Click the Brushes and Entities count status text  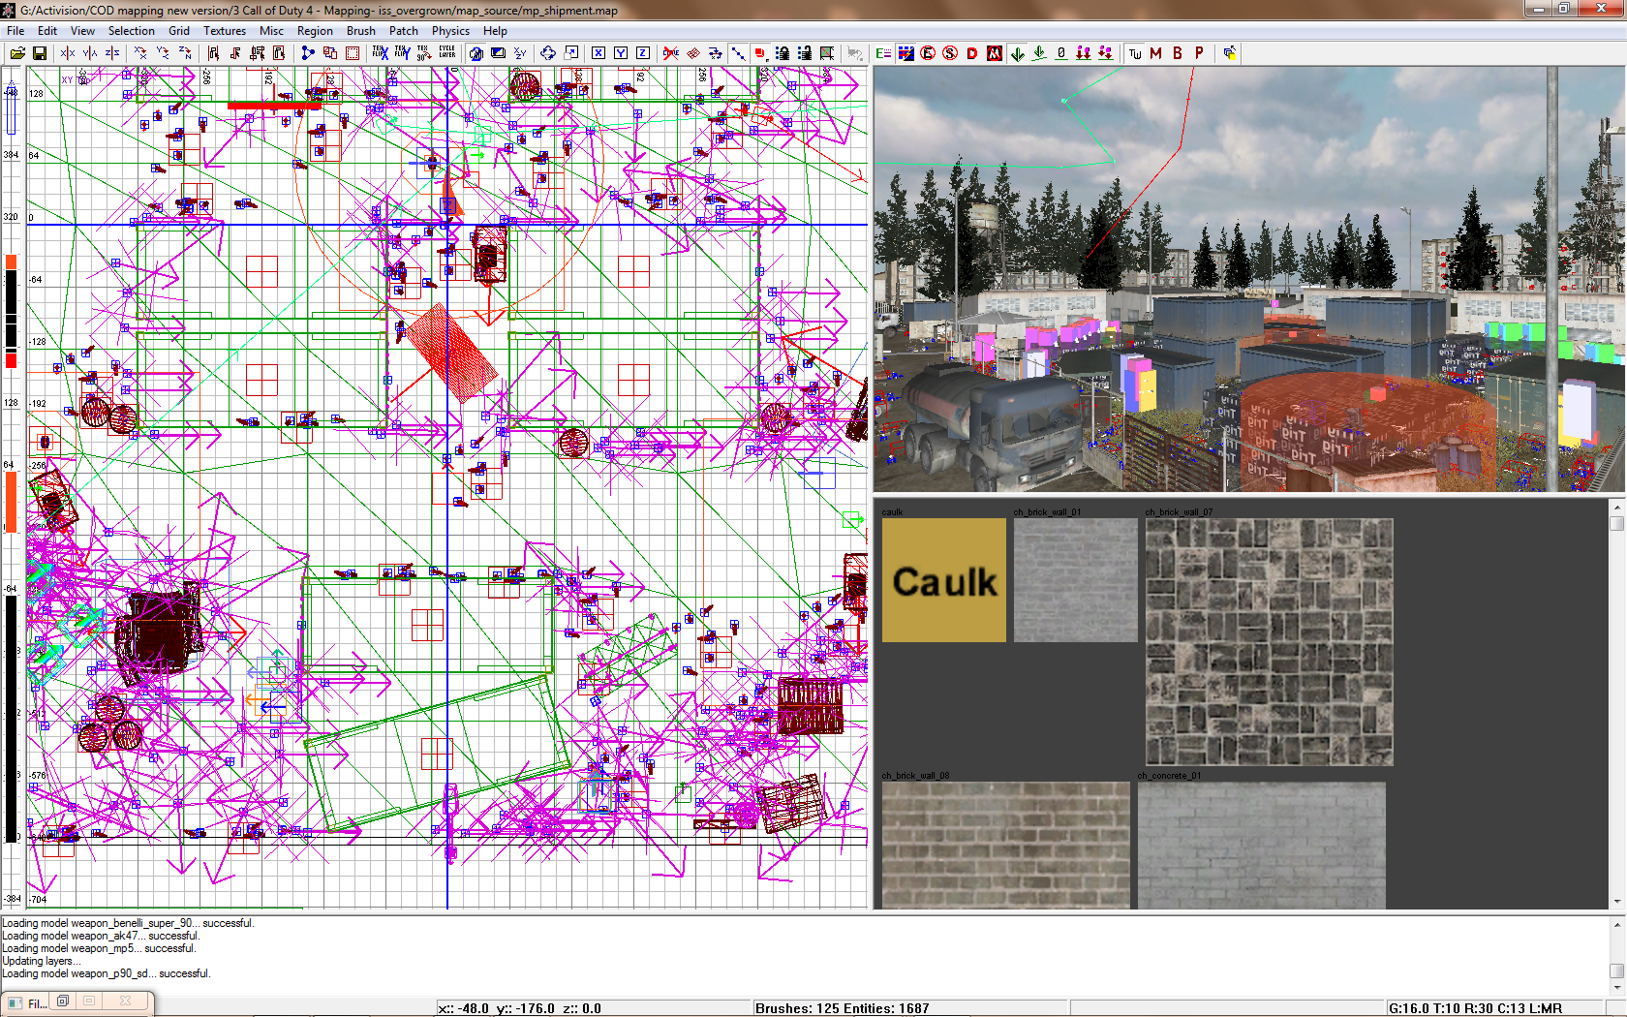coord(842,1008)
